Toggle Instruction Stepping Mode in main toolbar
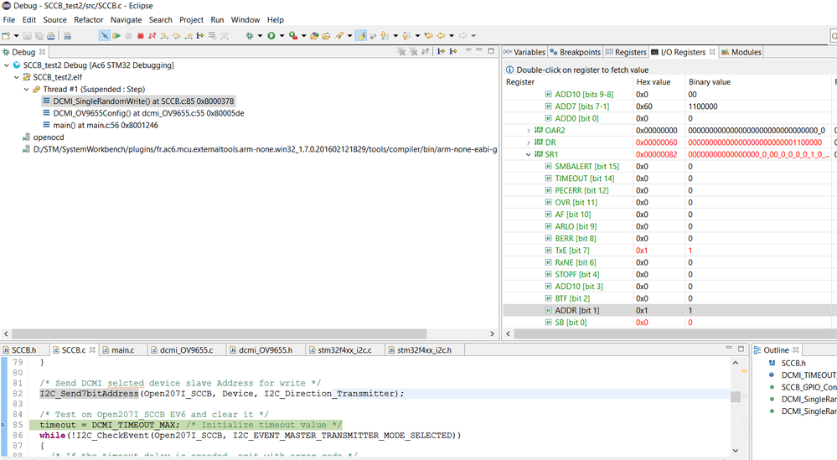Viewport: 837px width, 460px height. point(200,36)
